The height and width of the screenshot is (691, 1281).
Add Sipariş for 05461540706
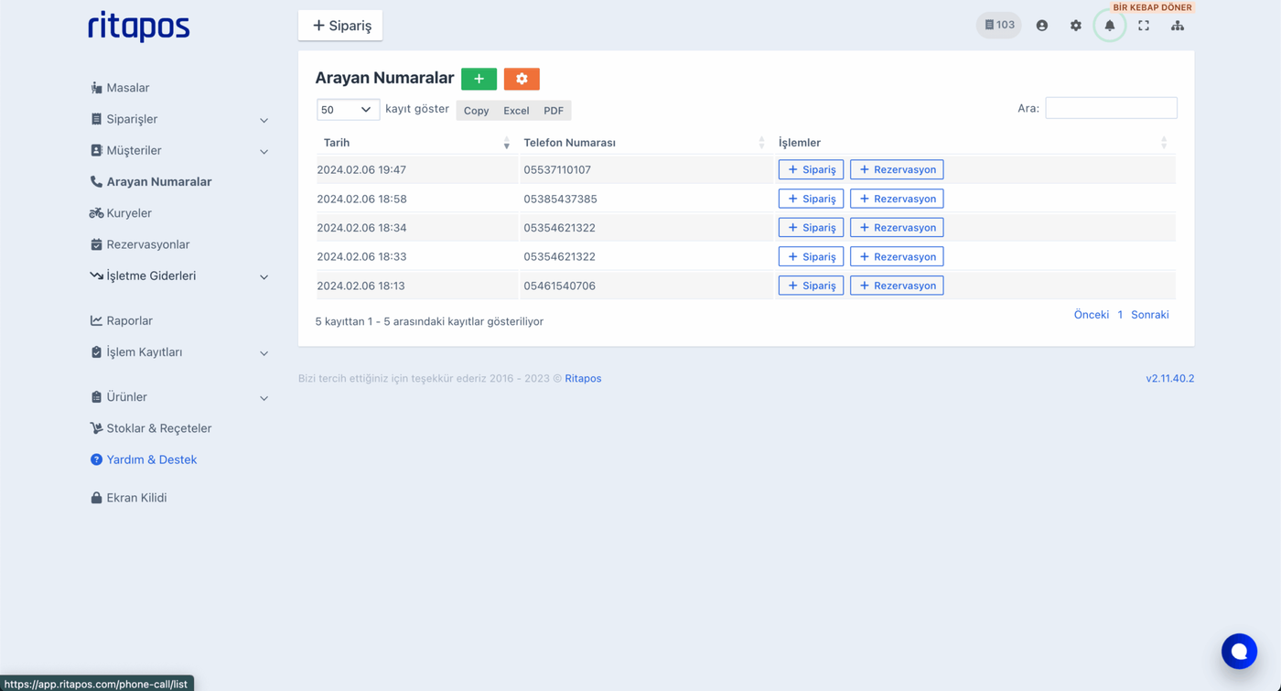[811, 286]
